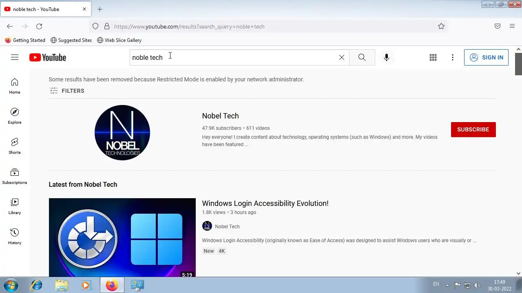Click the 4K badge
Image resolution: width=522 pixels, height=293 pixels.
coord(221,251)
